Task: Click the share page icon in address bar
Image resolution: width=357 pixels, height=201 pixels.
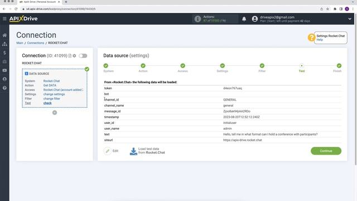Action: point(321,9)
